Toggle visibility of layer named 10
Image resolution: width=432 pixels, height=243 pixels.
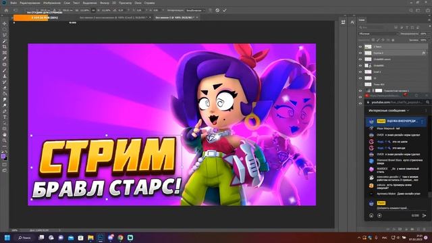click(x=360, y=78)
